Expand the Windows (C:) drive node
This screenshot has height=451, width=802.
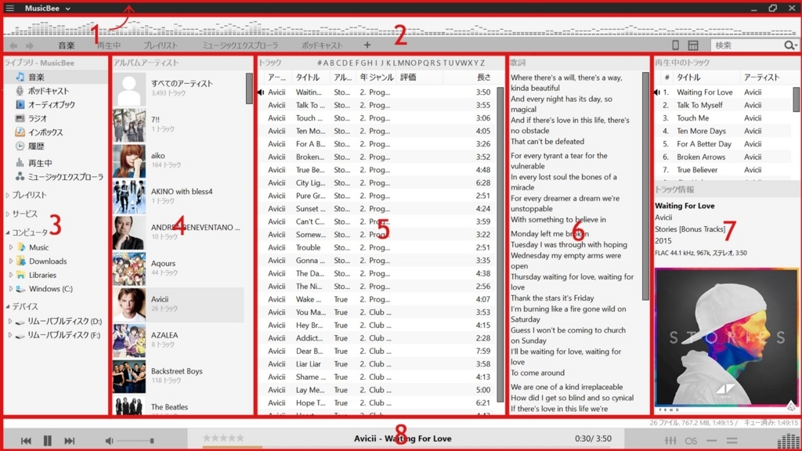pyautogui.click(x=11, y=288)
